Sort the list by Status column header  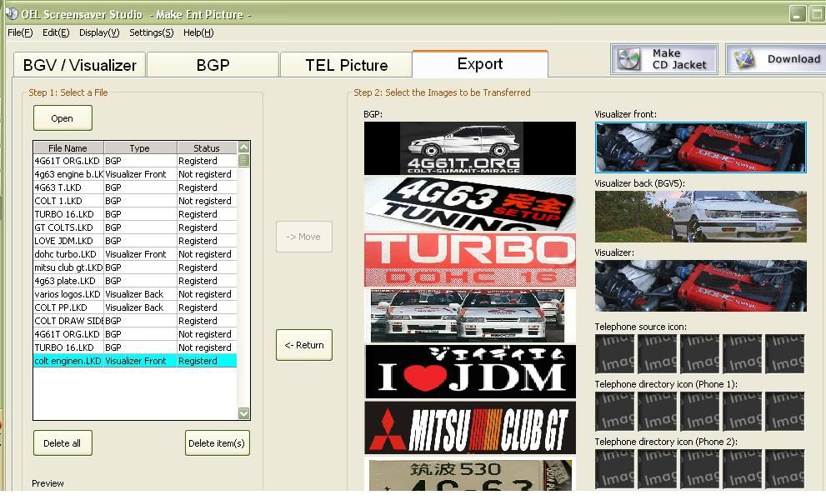[x=206, y=148]
